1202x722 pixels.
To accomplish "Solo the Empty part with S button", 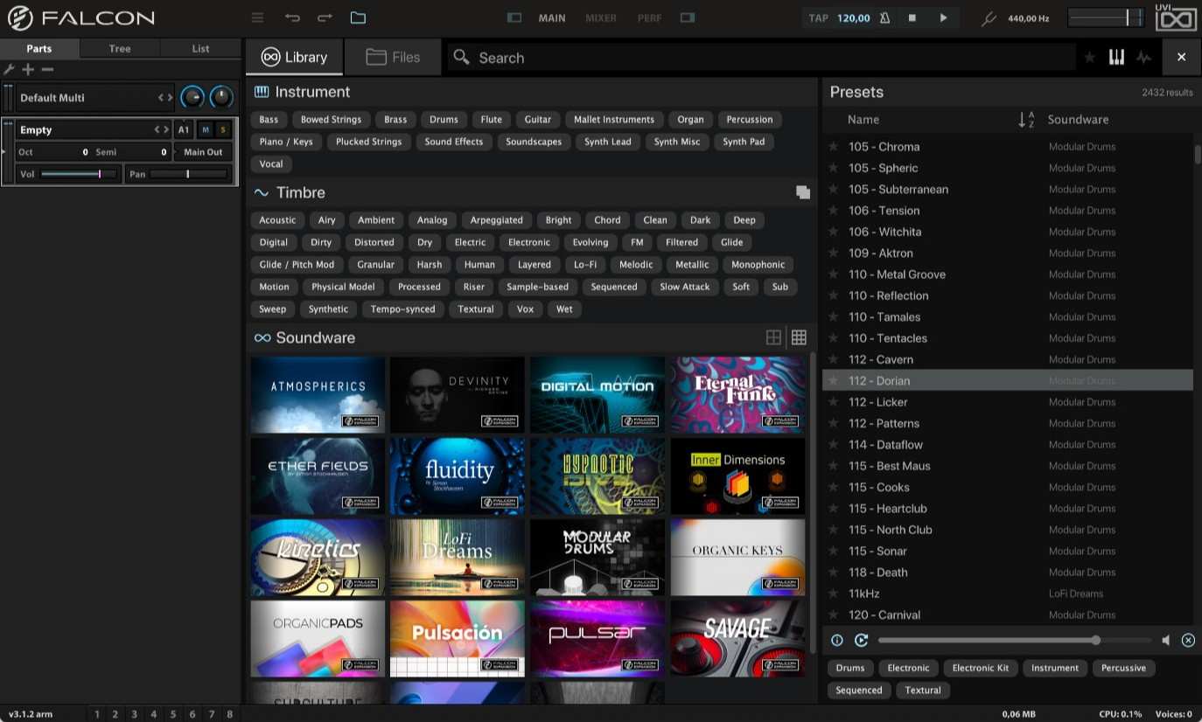I will tap(223, 129).
